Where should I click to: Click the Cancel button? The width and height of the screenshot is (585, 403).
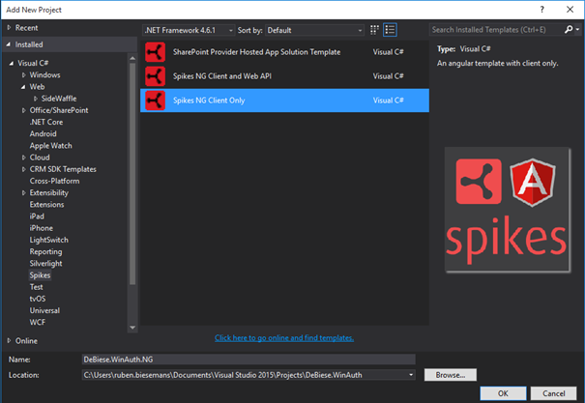pyautogui.click(x=554, y=393)
